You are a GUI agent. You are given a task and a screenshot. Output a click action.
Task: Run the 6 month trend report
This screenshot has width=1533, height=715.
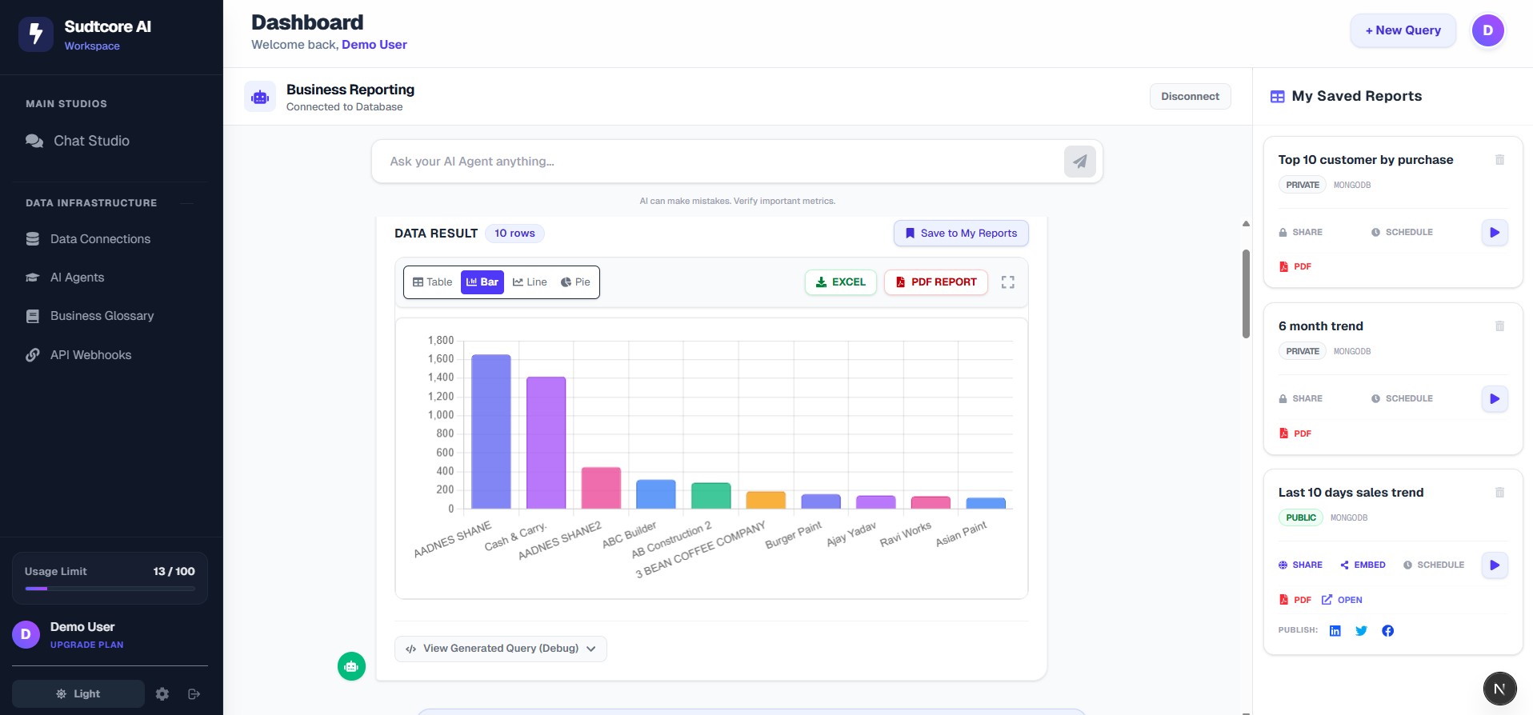(1494, 399)
